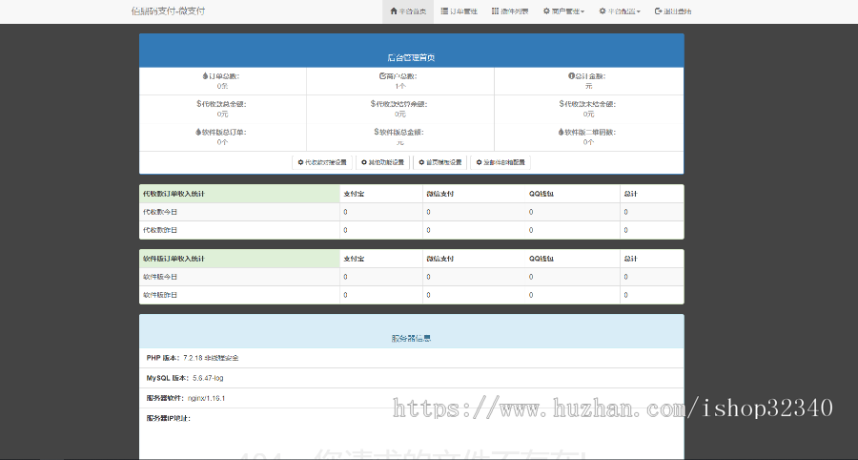The width and height of the screenshot is (858, 460).
Task: Open the 发邮件邮箱配置 settings button
Action: point(500,162)
